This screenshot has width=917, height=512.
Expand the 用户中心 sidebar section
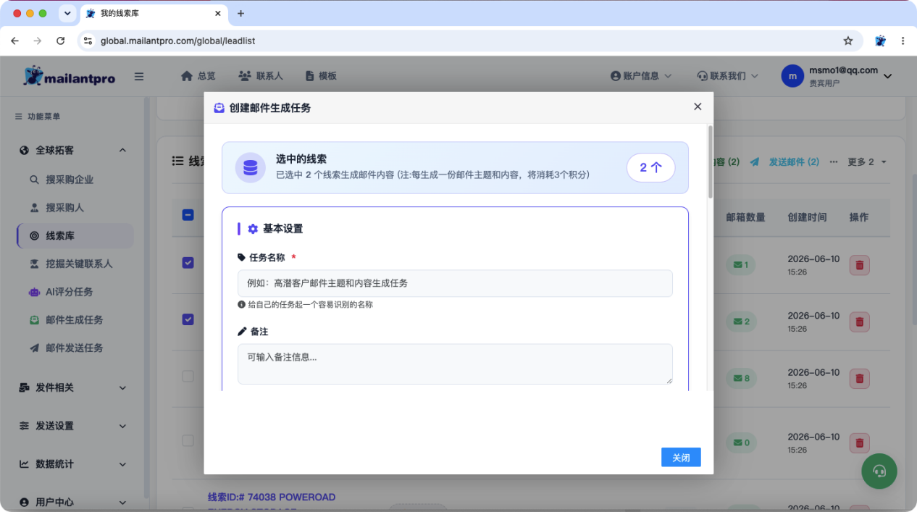(72, 502)
